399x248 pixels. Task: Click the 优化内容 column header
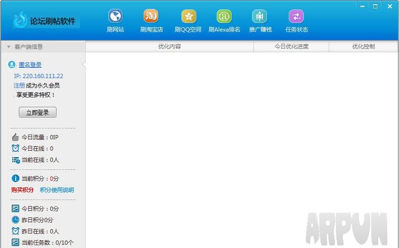(170, 47)
